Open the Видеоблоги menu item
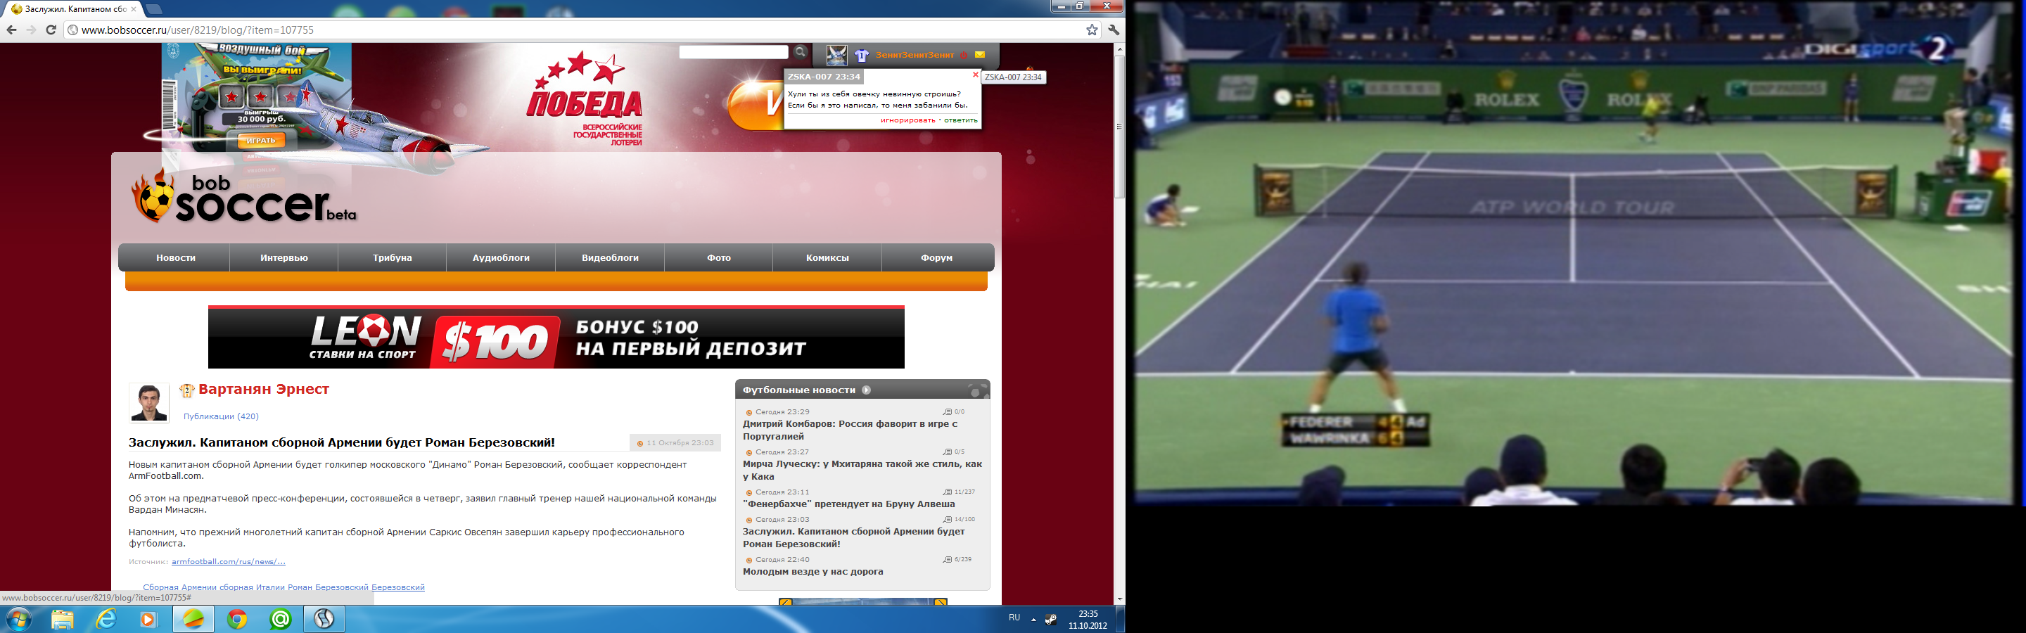The width and height of the screenshot is (2026, 633). click(611, 258)
